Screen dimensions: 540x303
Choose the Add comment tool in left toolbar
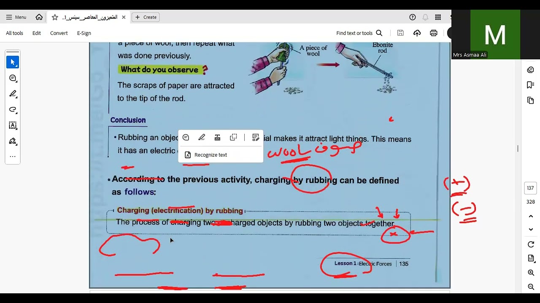[x=13, y=78]
